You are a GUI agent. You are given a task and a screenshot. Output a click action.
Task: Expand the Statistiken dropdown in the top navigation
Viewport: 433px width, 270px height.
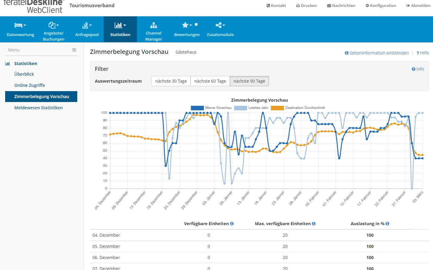[120, 29]
